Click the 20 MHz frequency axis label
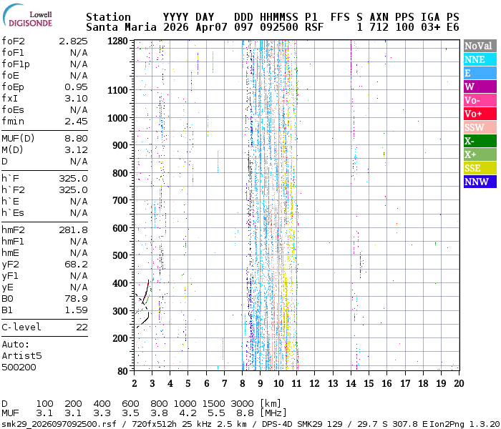Image resolution: width=501 pixels, height=429 pixels. (458, 383)
